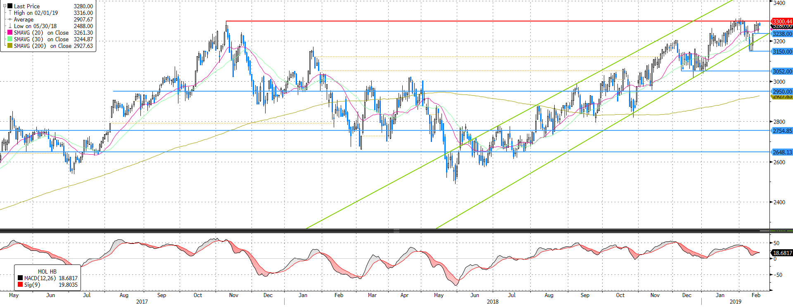Click the 'Feb' label under year 2019
The height and width of the screenshot is (307, 793).
(756, 295)
